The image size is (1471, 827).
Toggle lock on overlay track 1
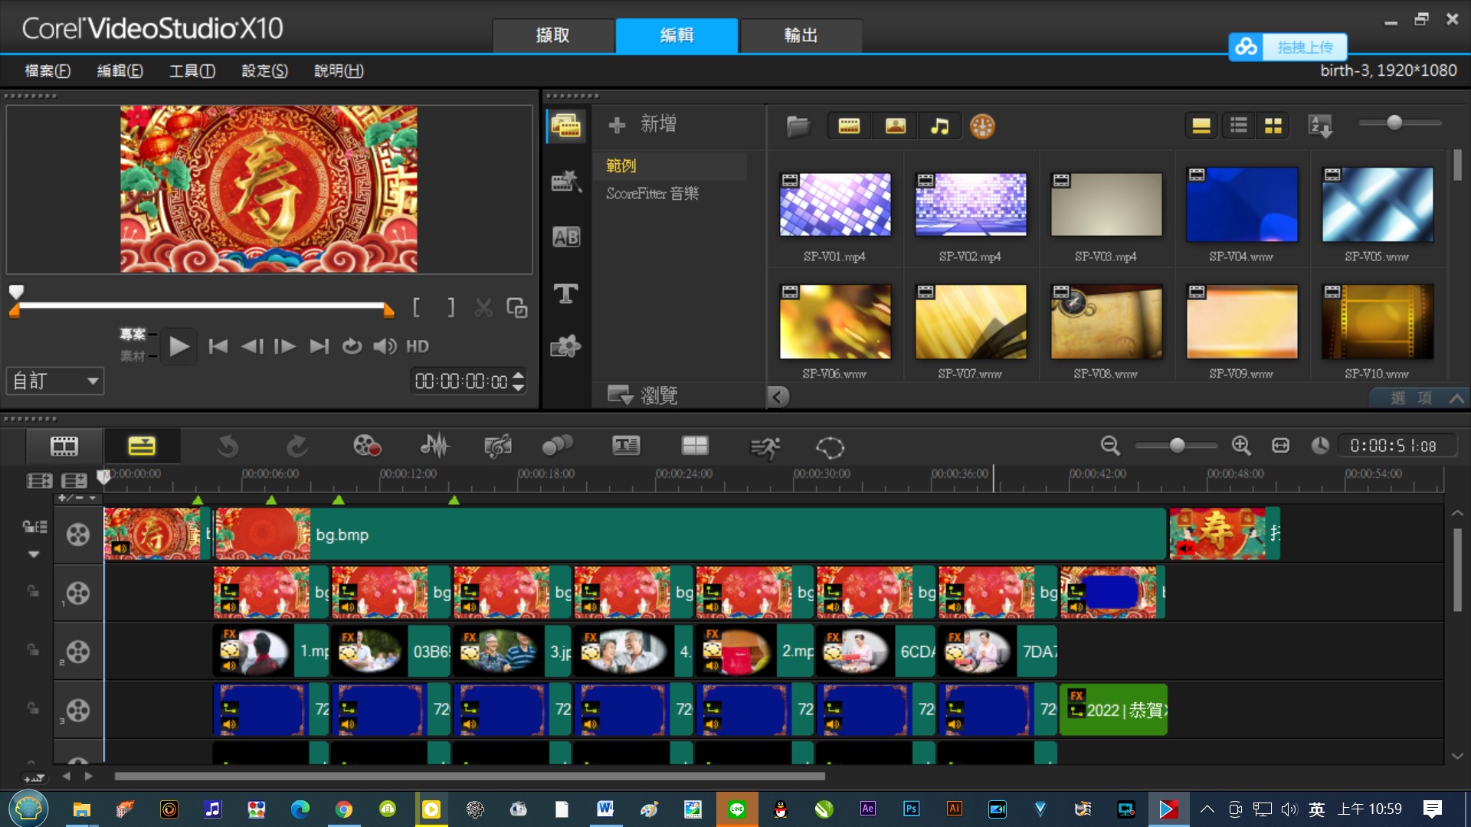tap(33, 591)
